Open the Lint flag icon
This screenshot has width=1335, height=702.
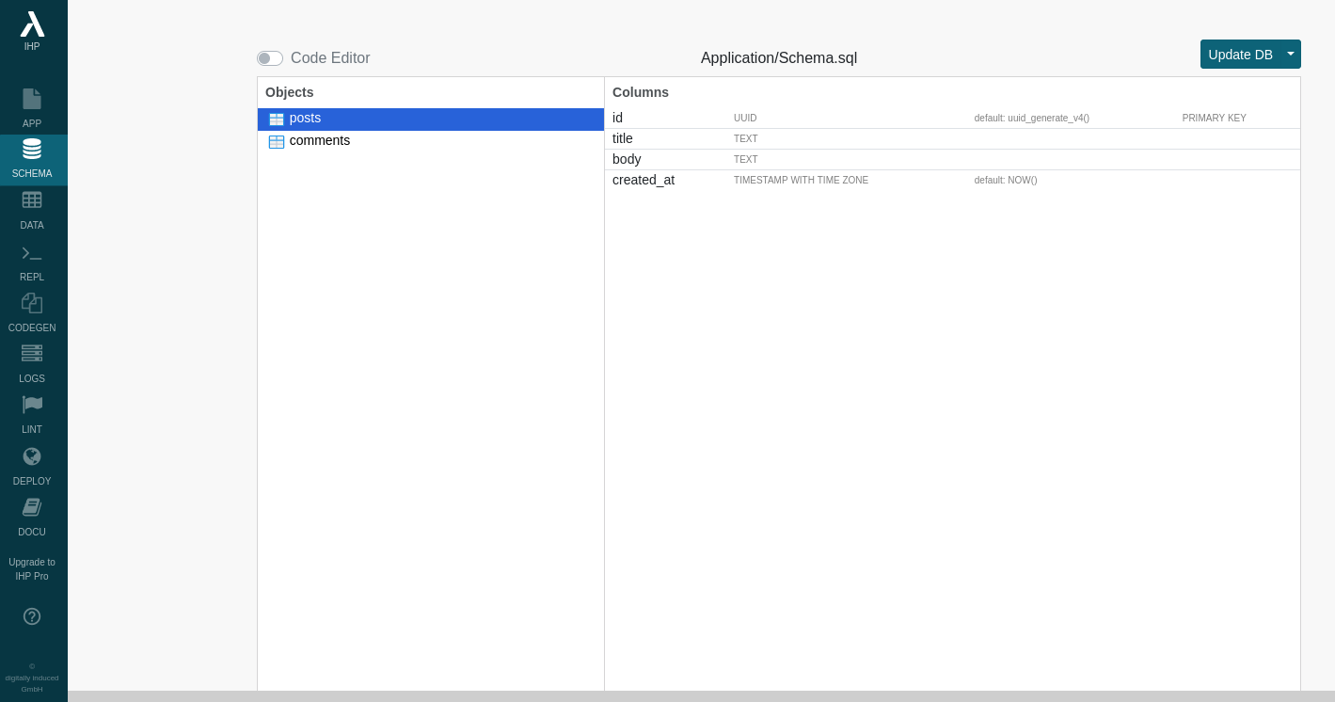pyautogui.click(x=32, y=405)
